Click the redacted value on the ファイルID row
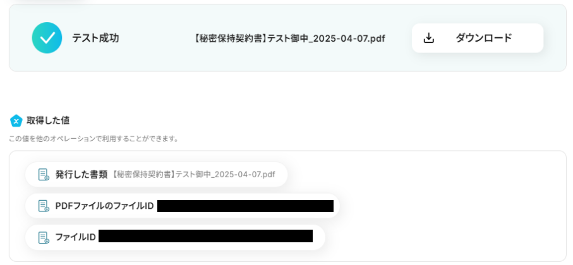 [x=205, y=236]
